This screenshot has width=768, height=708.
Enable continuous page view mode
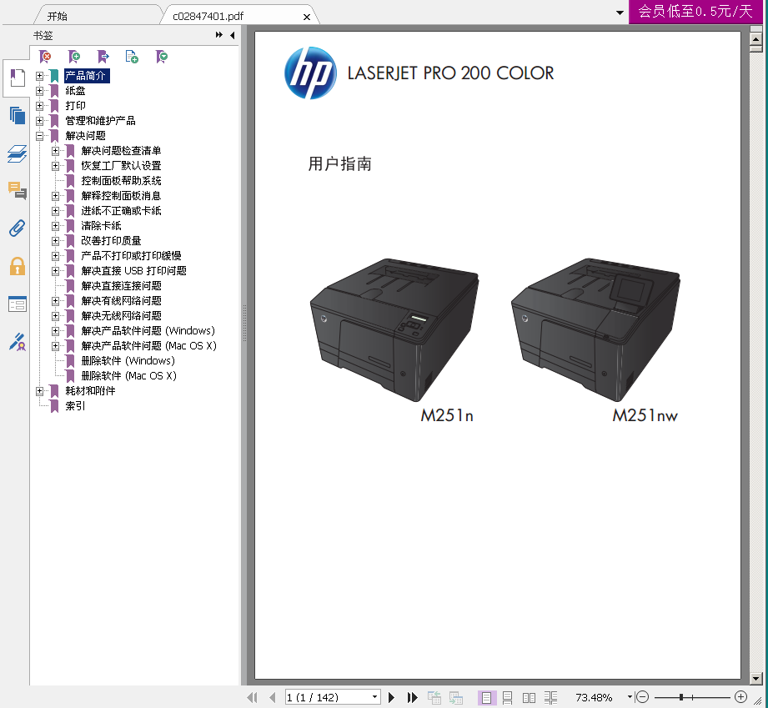[x=508, y=697]
